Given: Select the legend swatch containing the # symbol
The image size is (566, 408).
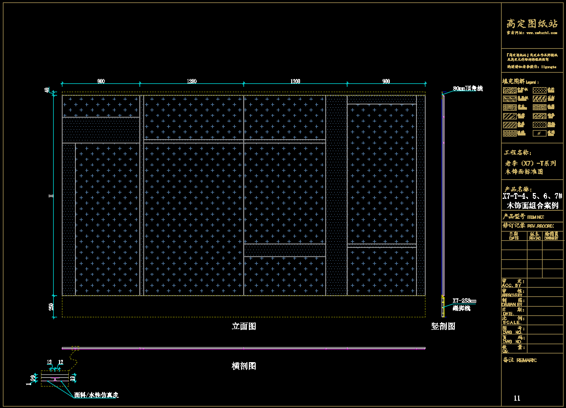Looking at the screenshot, I should (539, 133).
